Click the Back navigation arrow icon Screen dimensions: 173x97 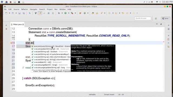coord(127,13)
